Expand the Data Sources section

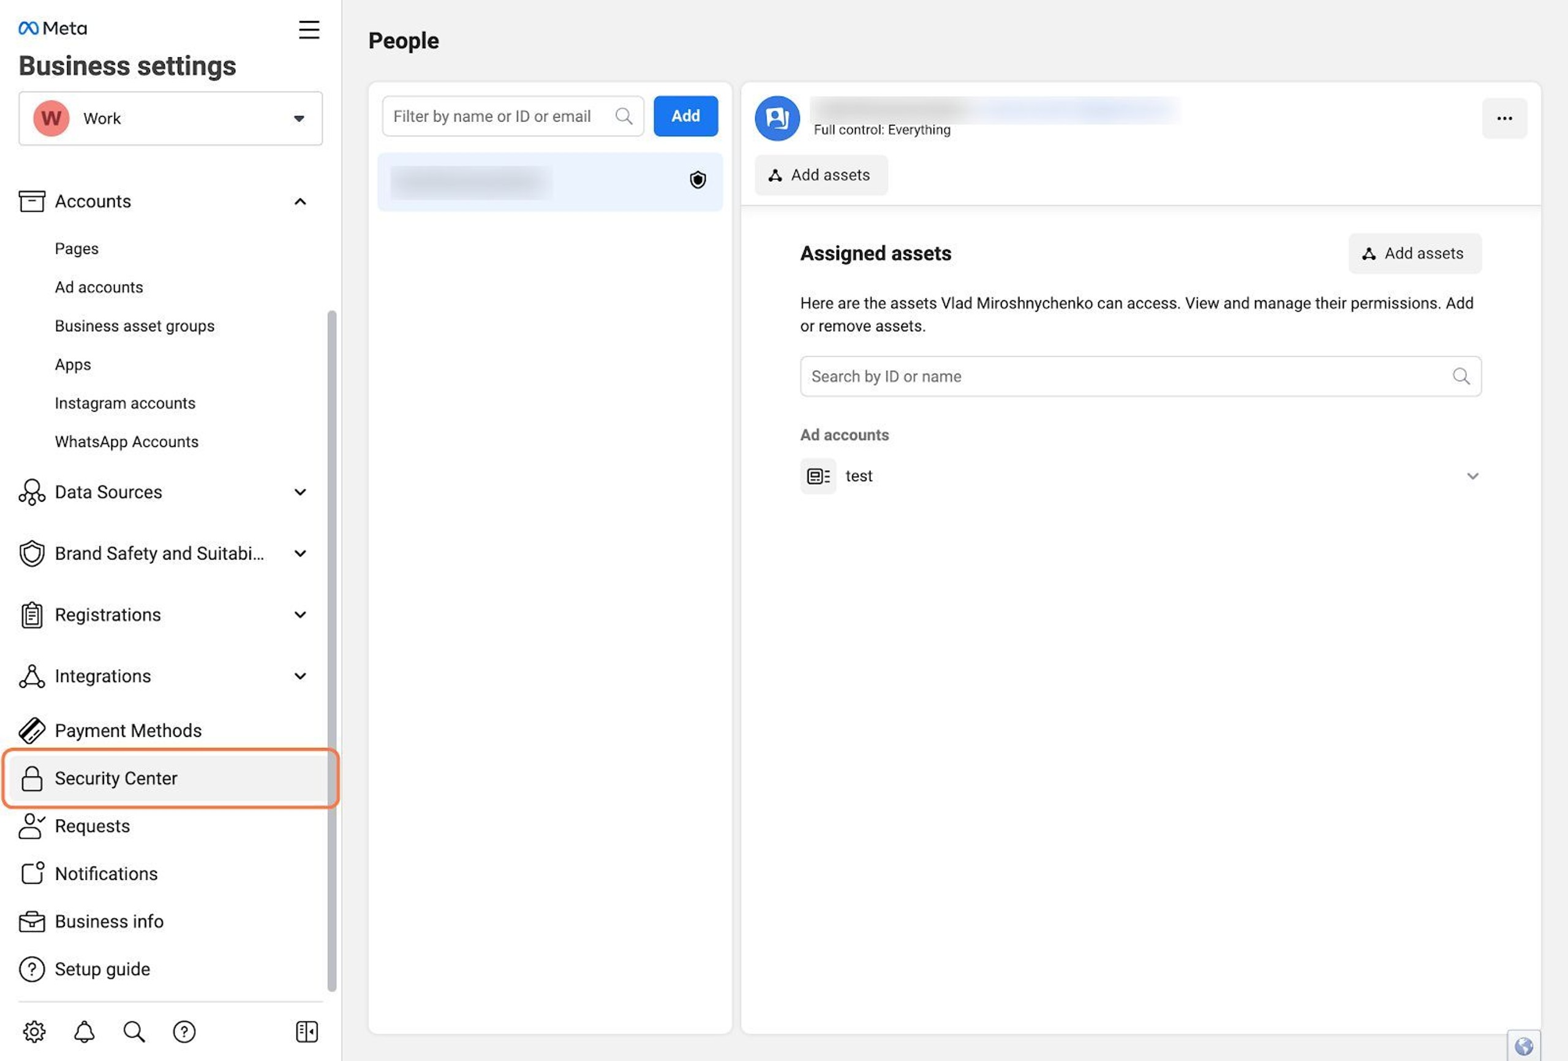coord(300,492)
